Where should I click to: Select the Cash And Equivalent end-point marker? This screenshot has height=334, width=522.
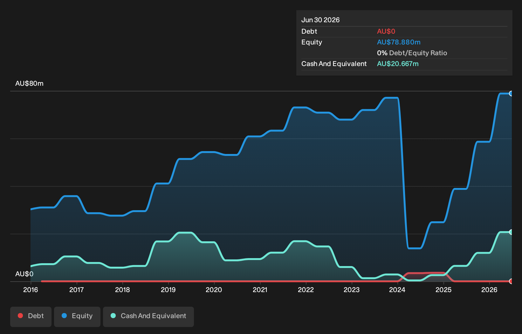tap(511, 232)
